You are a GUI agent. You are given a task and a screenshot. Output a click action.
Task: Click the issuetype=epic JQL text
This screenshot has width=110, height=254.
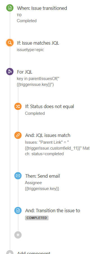coord(30,50)
